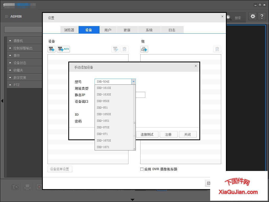The height and width of the screenshot is (202, 269).
Task: Close the 手动添加设备 dialog
Action: (x=196, y=66)
